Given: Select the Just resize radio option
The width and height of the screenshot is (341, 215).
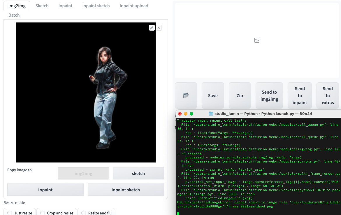Looking at the screenshot, I should point(20,213).
